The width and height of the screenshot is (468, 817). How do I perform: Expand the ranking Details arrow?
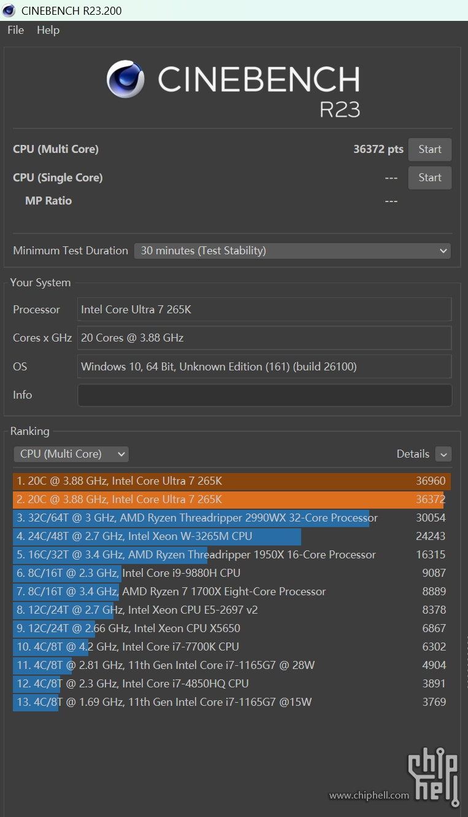click(443, 455)
